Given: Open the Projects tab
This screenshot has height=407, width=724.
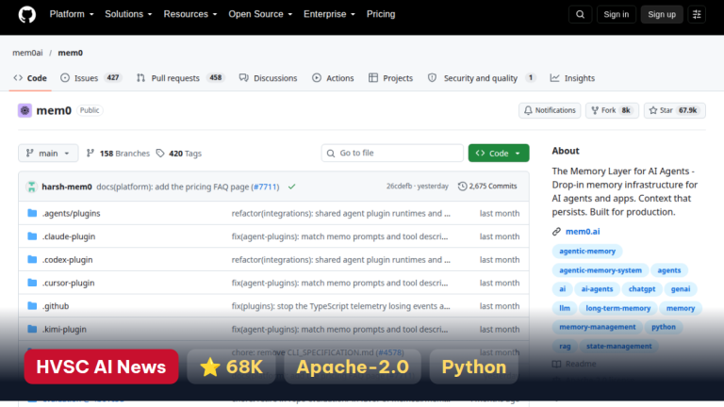Looking at the screenshot, I should (x=390, y=78).
